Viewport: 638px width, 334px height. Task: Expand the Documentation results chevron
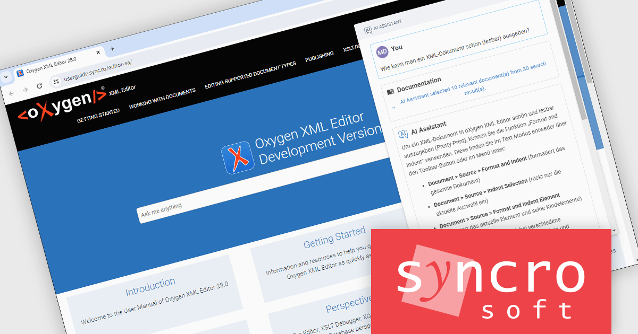(394, 107)
